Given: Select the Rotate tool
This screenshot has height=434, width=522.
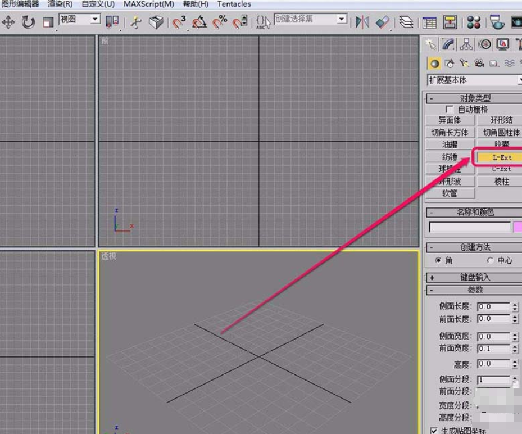Looking at the screenshot, I should point(28,22).
